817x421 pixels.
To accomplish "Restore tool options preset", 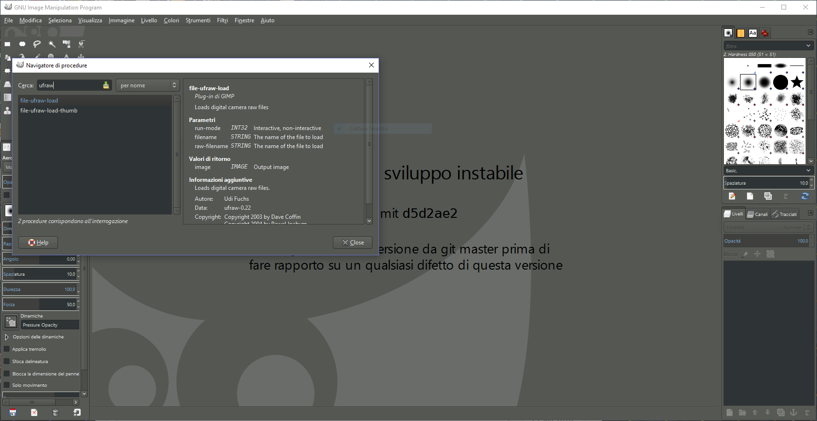I will (x=34, y=412).
